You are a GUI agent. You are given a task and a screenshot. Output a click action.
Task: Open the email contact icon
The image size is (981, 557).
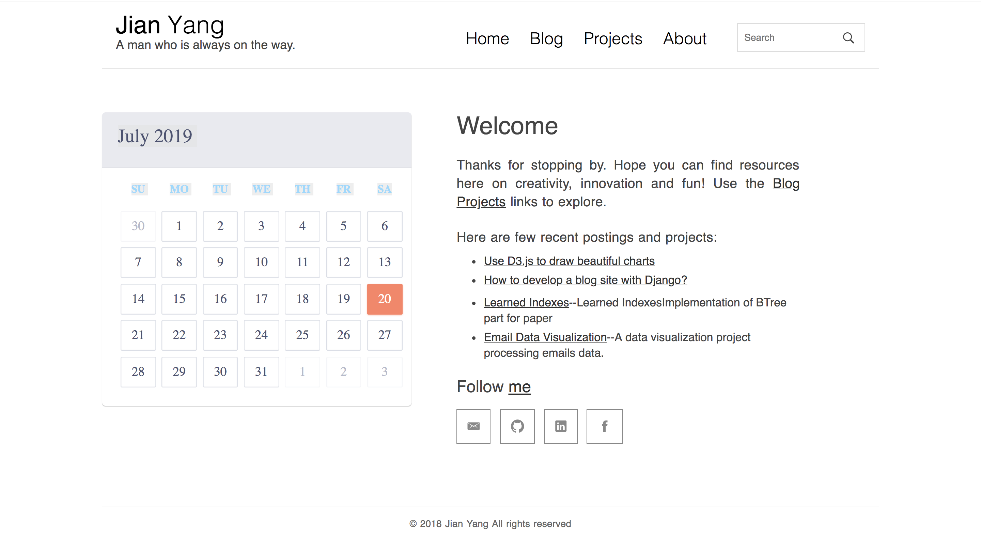coord(473,426)
